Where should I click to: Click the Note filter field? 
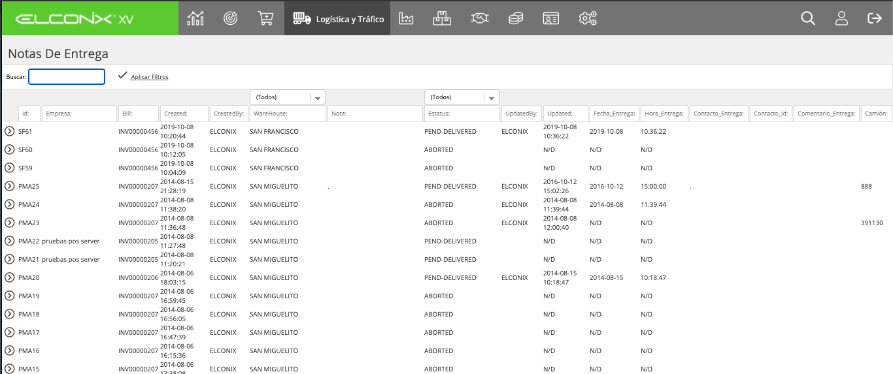375,114
